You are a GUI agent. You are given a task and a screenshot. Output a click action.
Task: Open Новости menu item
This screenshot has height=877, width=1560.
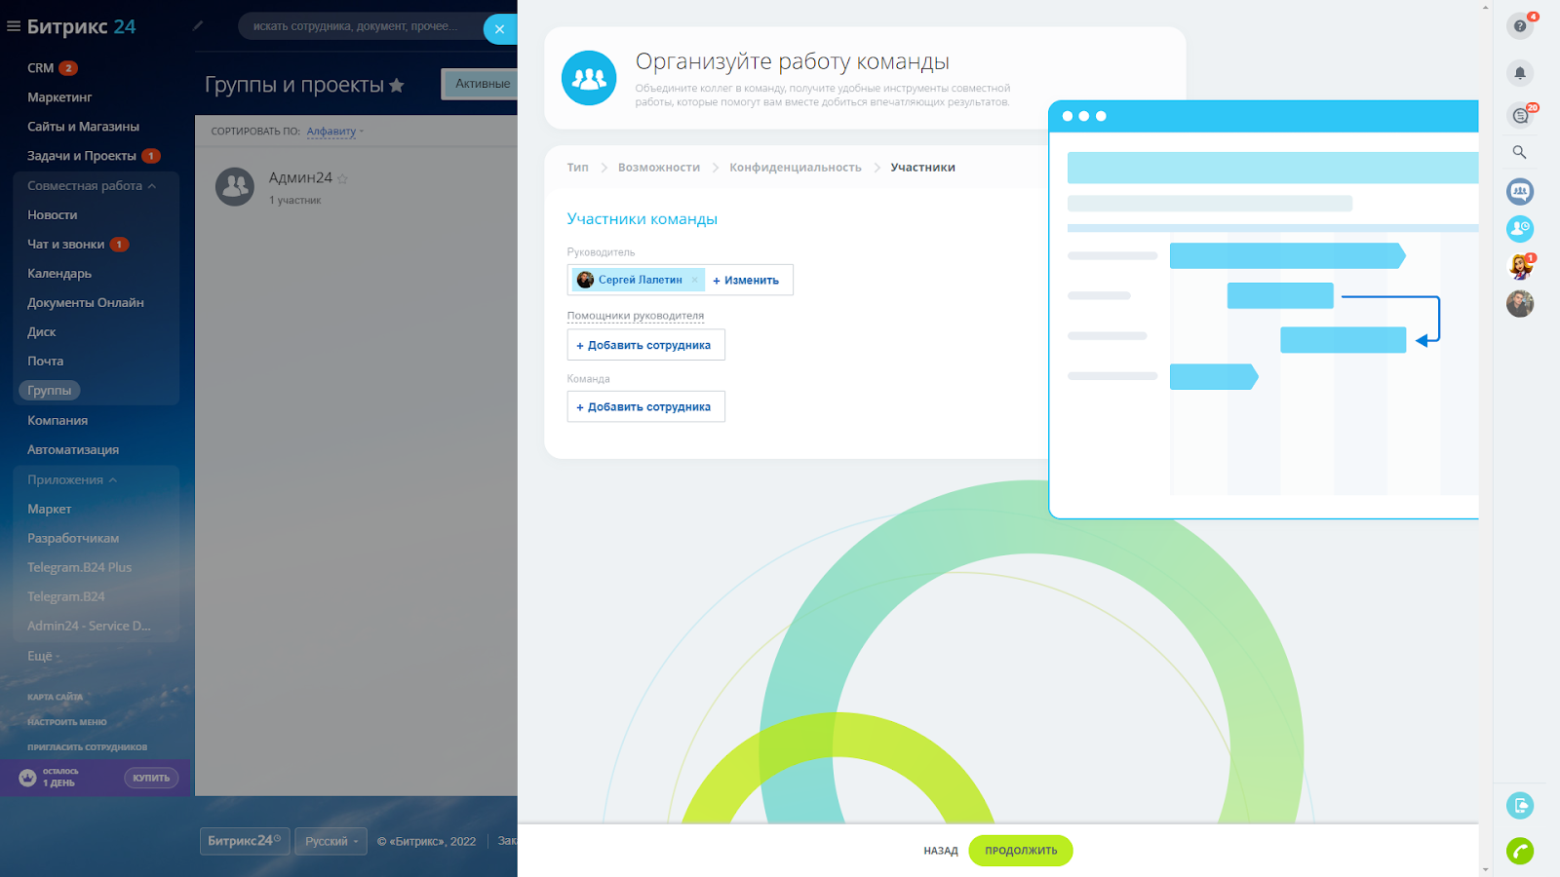(x=53, y=215)
